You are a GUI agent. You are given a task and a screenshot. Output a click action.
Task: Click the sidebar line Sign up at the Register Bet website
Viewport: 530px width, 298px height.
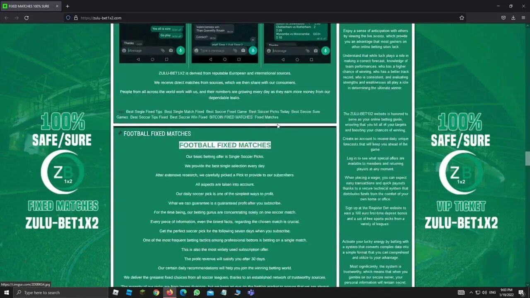point(376,208)
